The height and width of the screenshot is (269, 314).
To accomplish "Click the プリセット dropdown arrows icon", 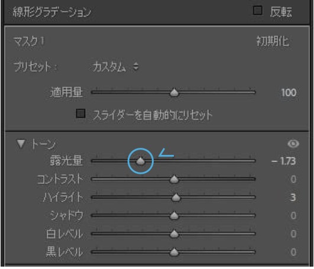I will [x=136, y=67].
